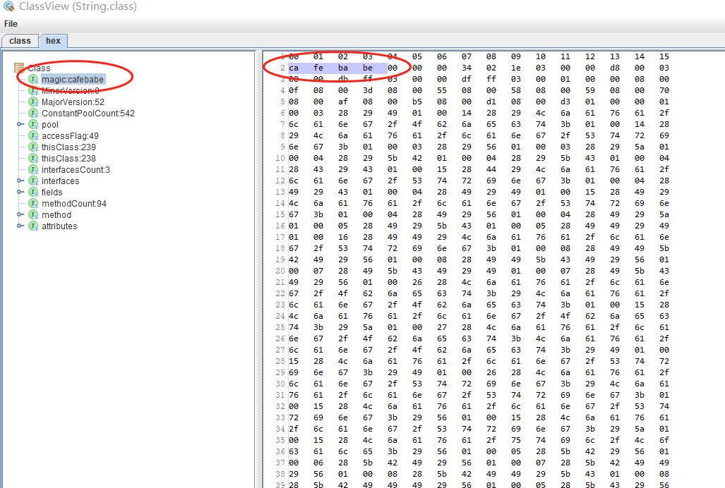
Task: Expand the method tree node
Action: 20,214
